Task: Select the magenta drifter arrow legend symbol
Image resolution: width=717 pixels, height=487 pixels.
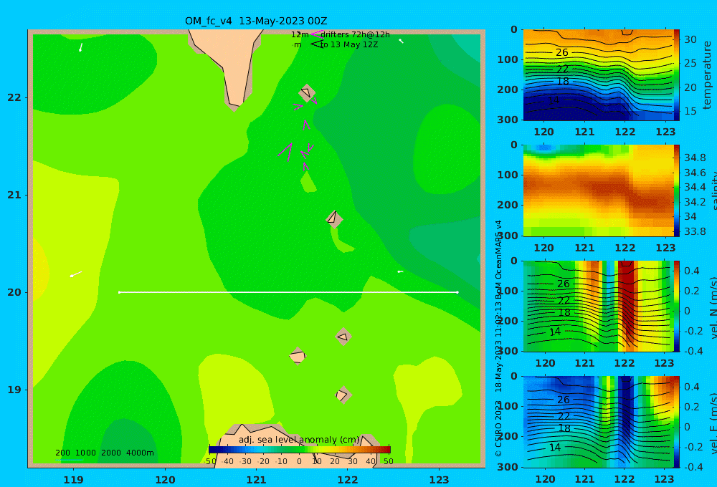Action: 316,34
